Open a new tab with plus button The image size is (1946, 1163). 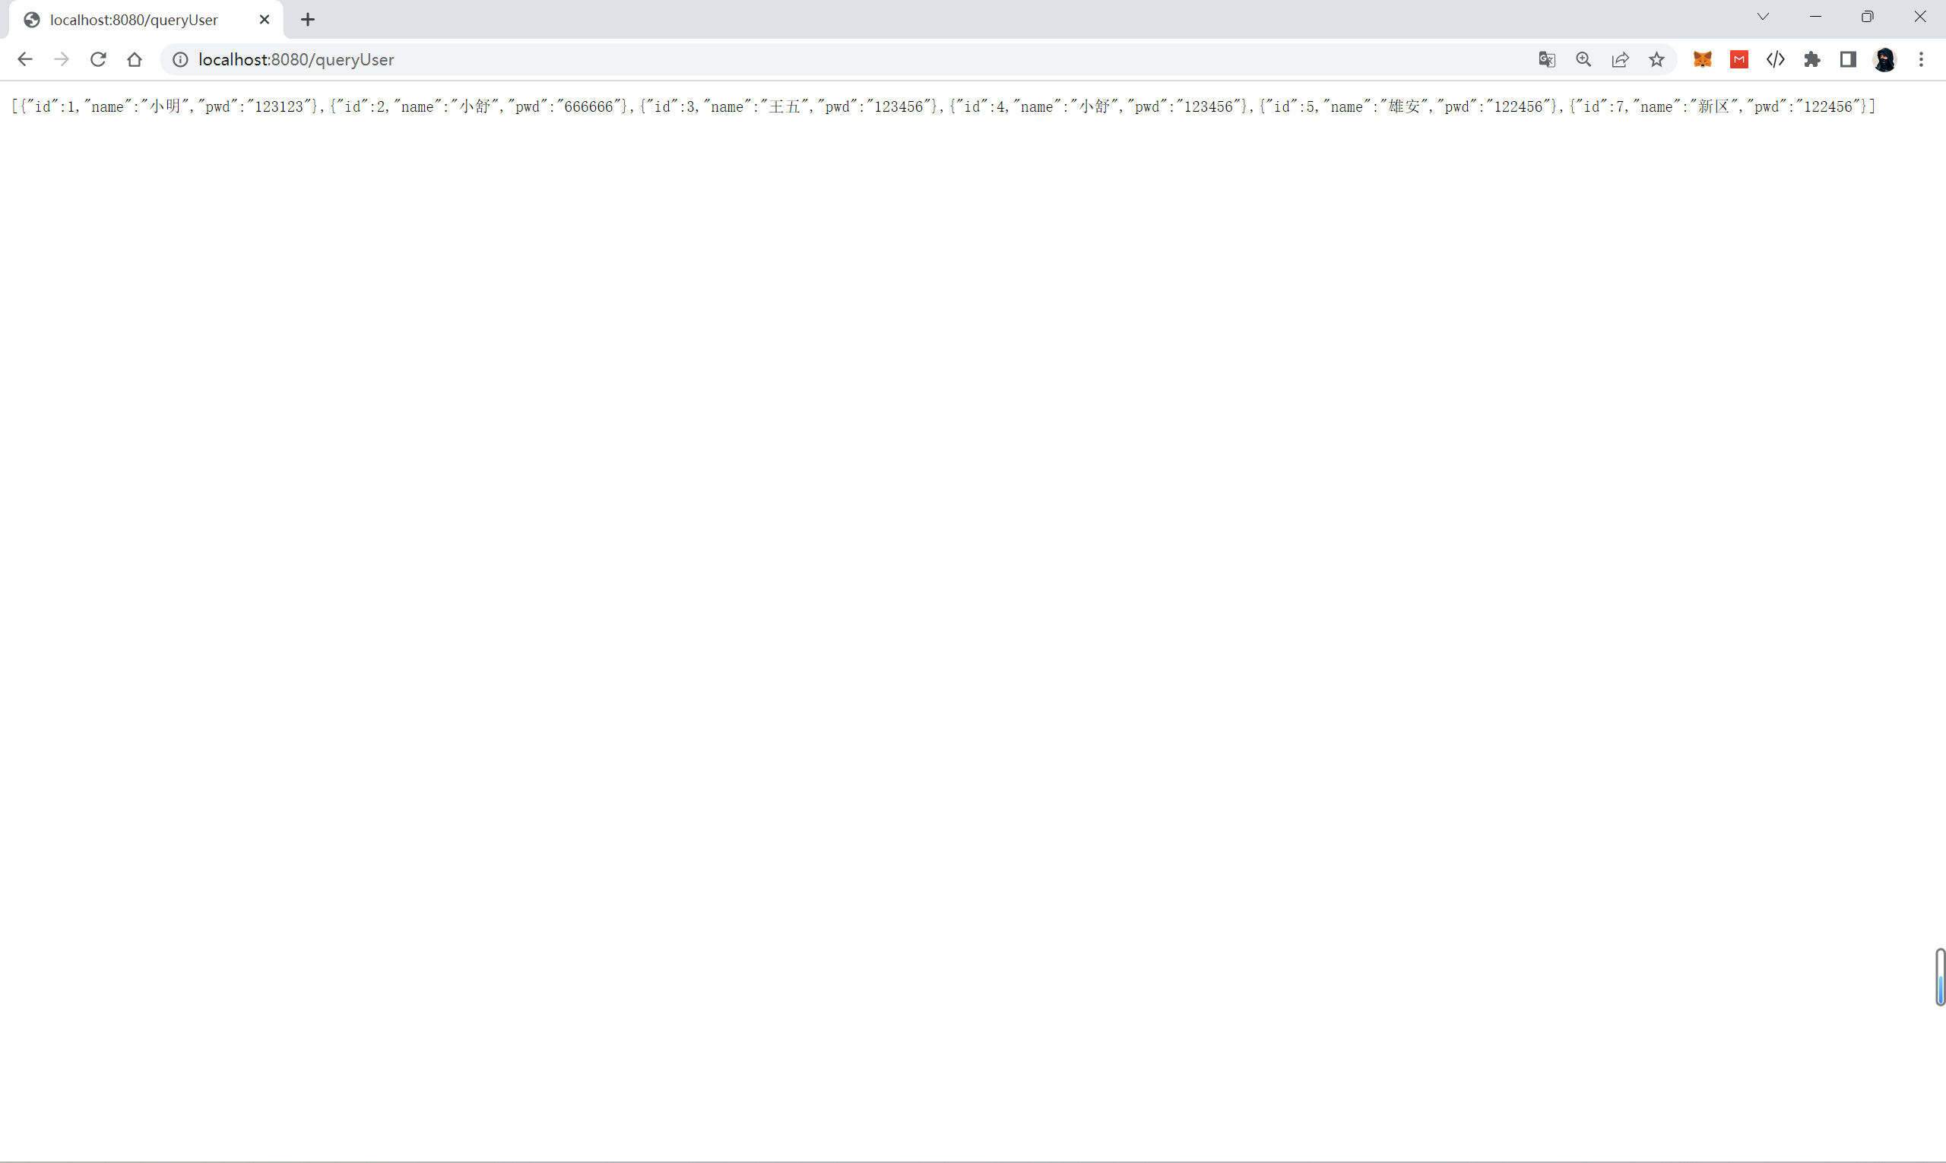tap(308, 20)
